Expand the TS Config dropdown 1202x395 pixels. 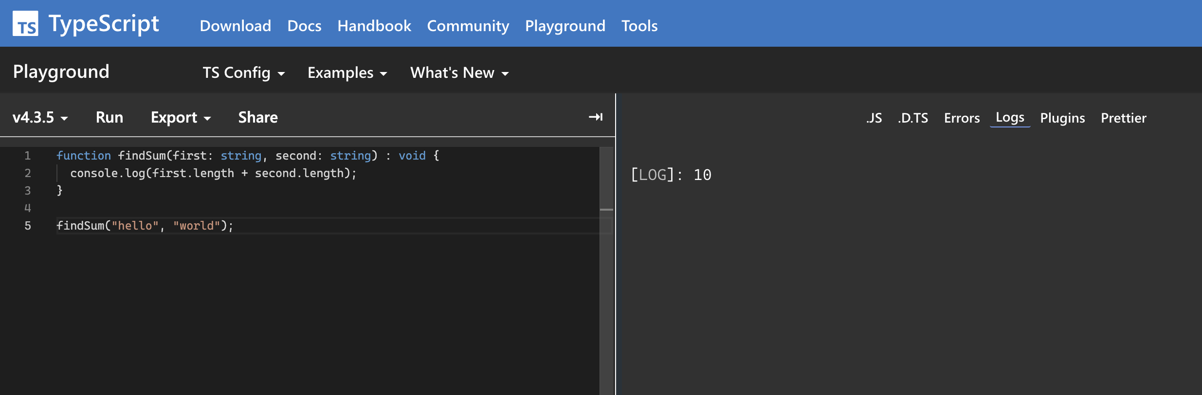coord(244,72)
